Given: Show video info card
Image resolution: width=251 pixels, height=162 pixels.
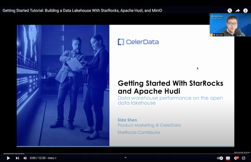Looking at the screenshot, I should pos(245,11).
